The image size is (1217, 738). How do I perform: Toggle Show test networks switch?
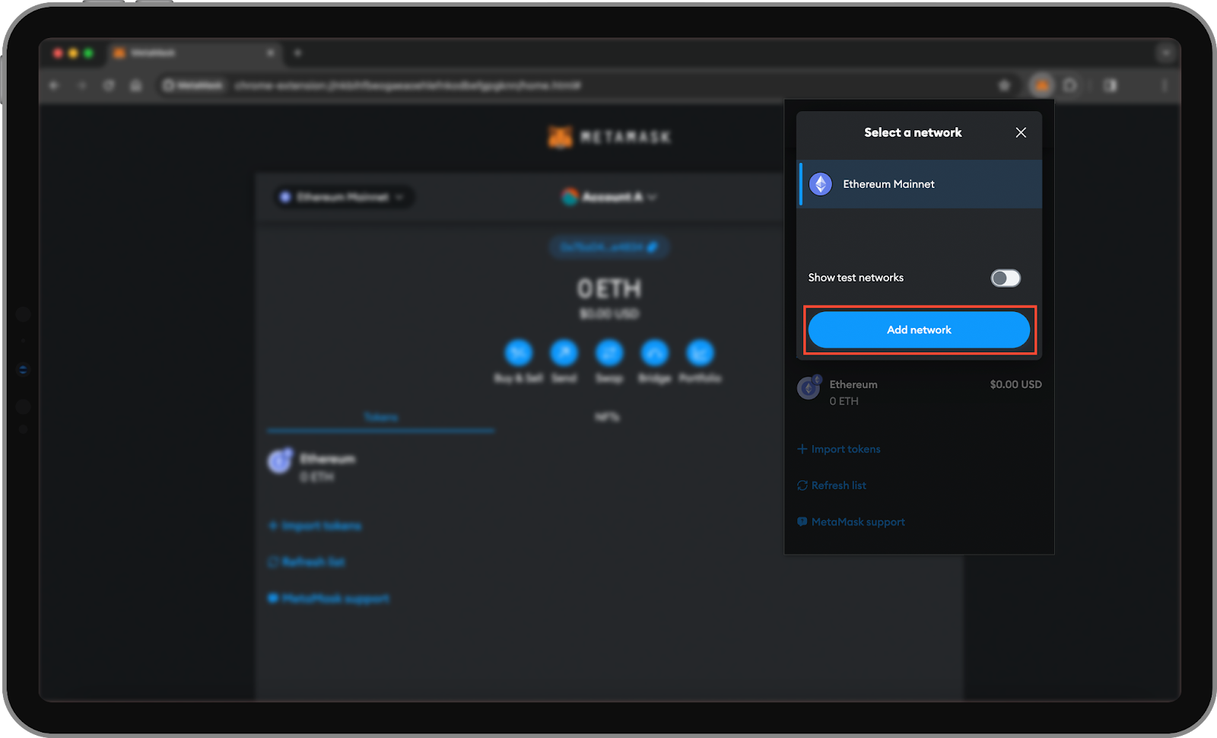tap(1006, 278)
